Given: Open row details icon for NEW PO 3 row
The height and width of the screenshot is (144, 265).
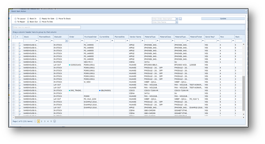Looking at the screenshot, I should [19, 62].
